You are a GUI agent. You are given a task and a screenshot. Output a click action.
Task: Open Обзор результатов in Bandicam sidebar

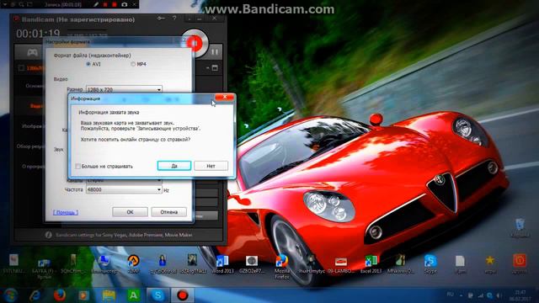click(30, 146)
